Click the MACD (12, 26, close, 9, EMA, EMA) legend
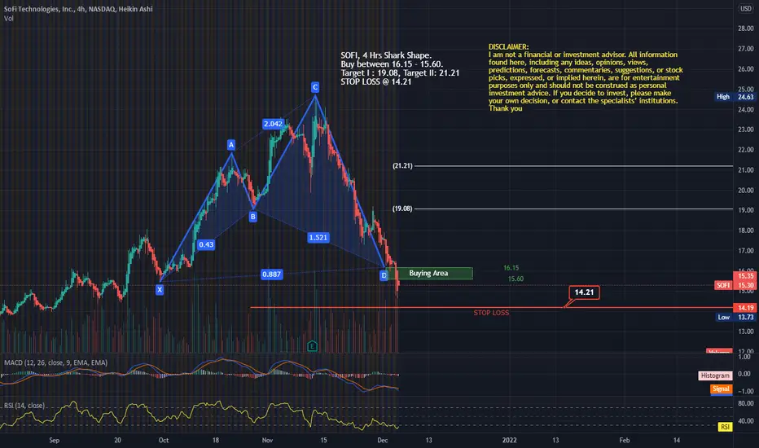The height and width of the screenshot is (448, 759). 55,362
